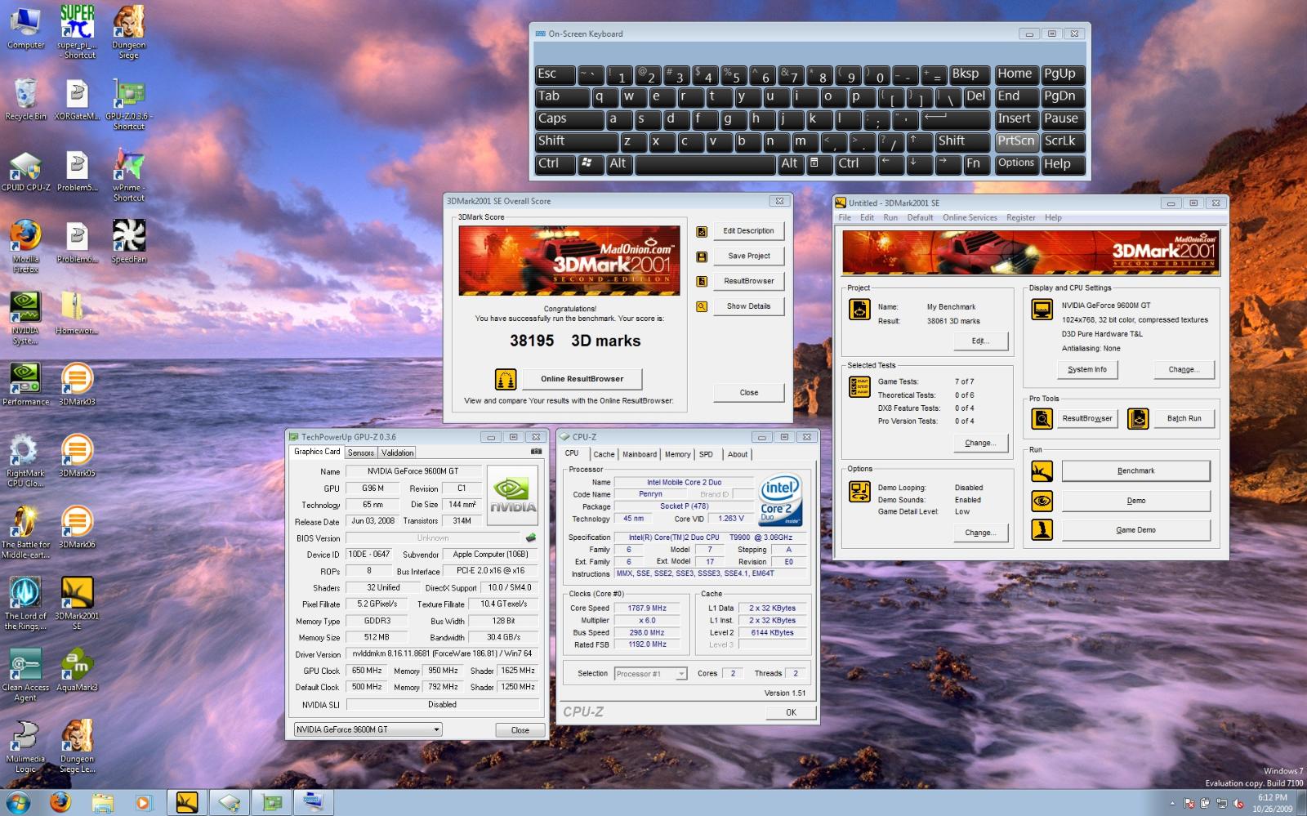The height and width of the screenshot is (816, 1307).
Task: Open the Mainboard tab in CPU-Z
Action: (x=640, y=454)
